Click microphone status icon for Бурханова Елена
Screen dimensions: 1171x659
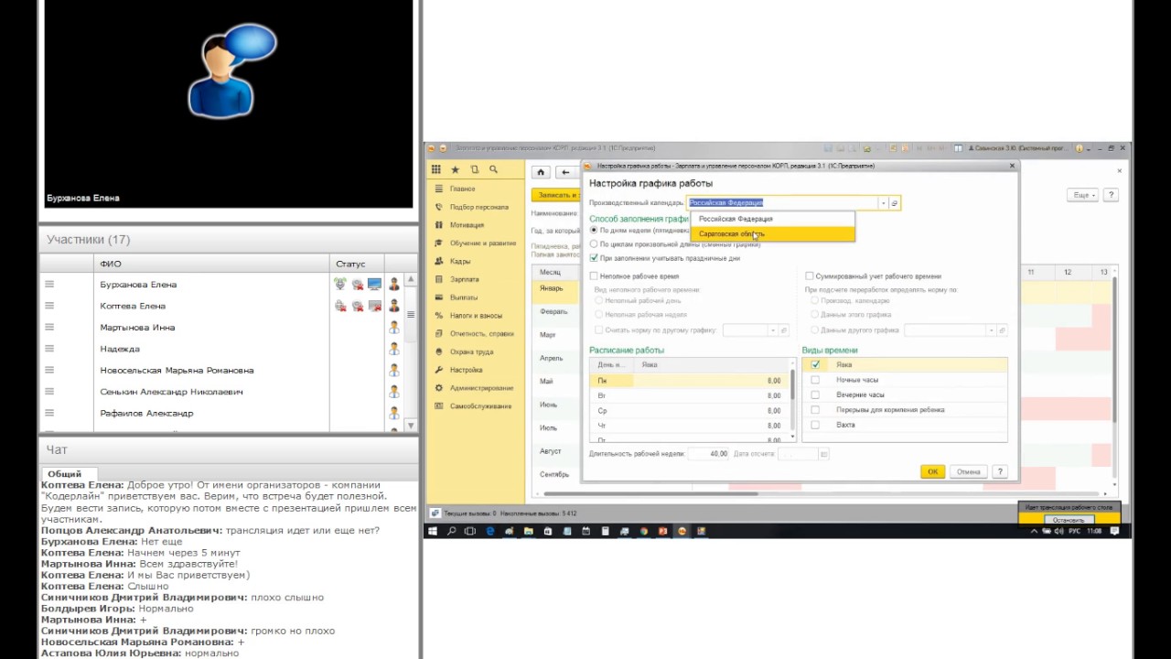click(x=340, y=285)
